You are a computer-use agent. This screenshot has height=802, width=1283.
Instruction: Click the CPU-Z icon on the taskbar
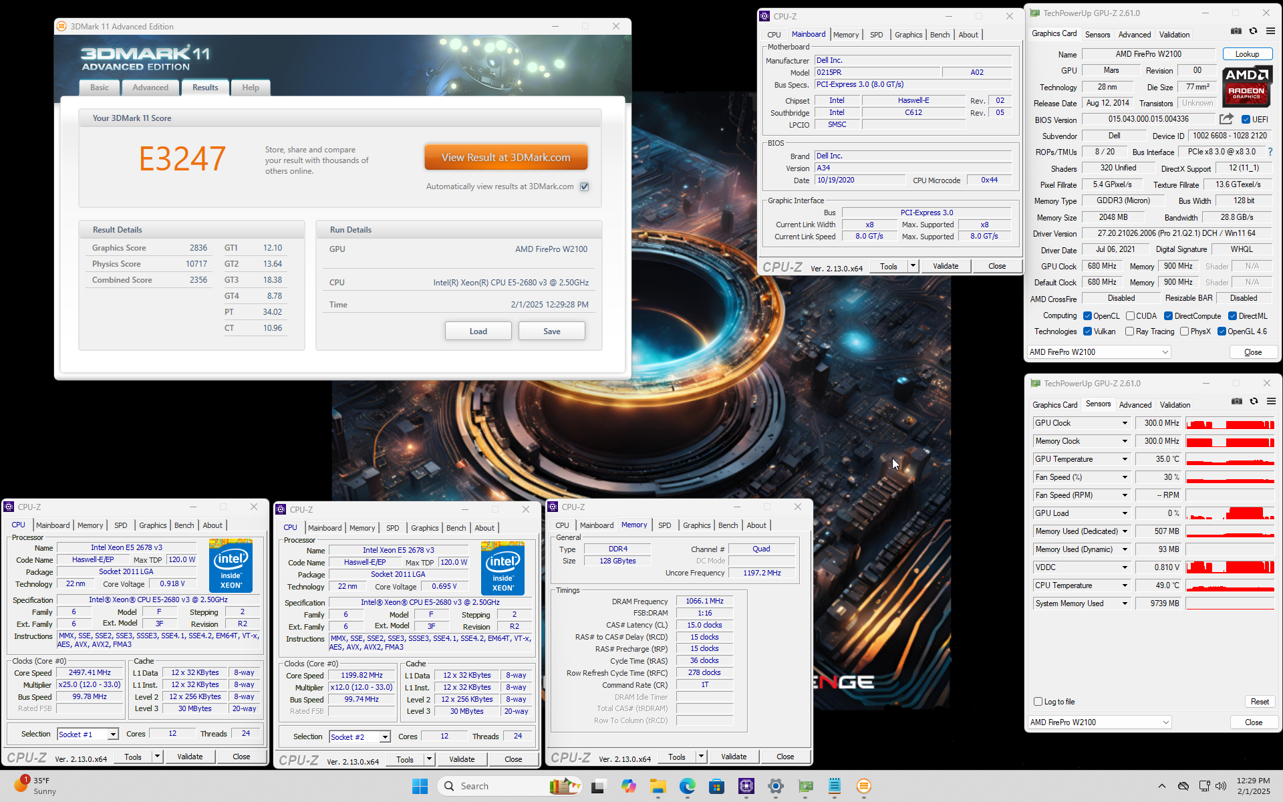(746, 786)
